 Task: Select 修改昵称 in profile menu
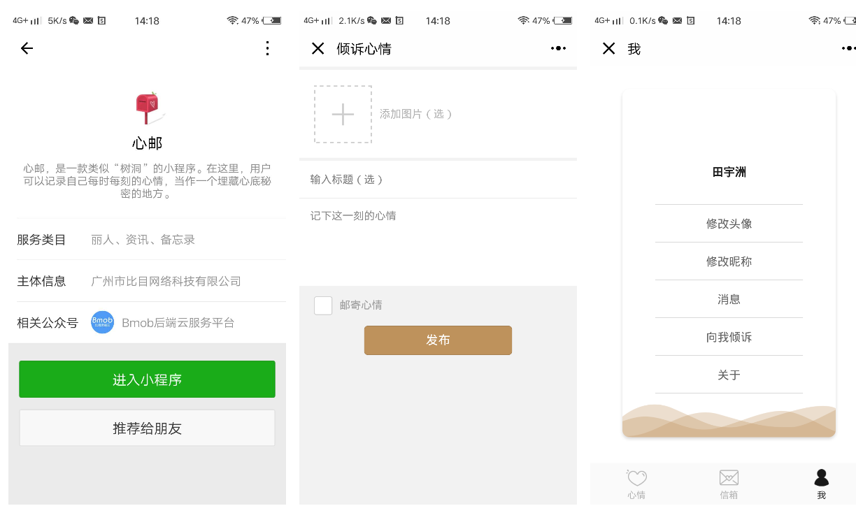click(729, 261)
